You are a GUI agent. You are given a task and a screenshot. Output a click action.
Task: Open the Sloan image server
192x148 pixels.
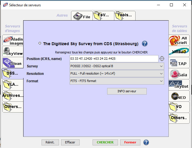tap(13, 63)
